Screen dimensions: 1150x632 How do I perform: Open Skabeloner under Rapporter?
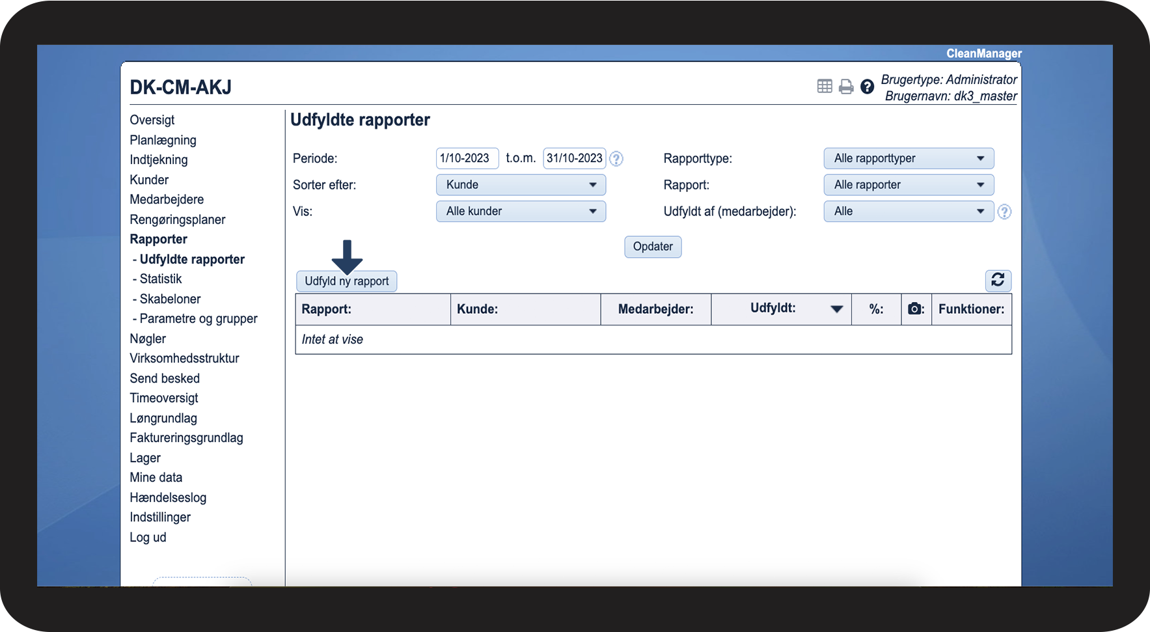[170, 299]
